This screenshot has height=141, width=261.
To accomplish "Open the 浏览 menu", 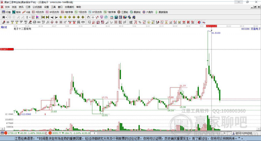I will 14,7.
